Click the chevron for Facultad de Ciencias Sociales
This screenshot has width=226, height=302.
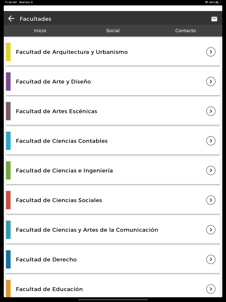(x=211, y=200)
